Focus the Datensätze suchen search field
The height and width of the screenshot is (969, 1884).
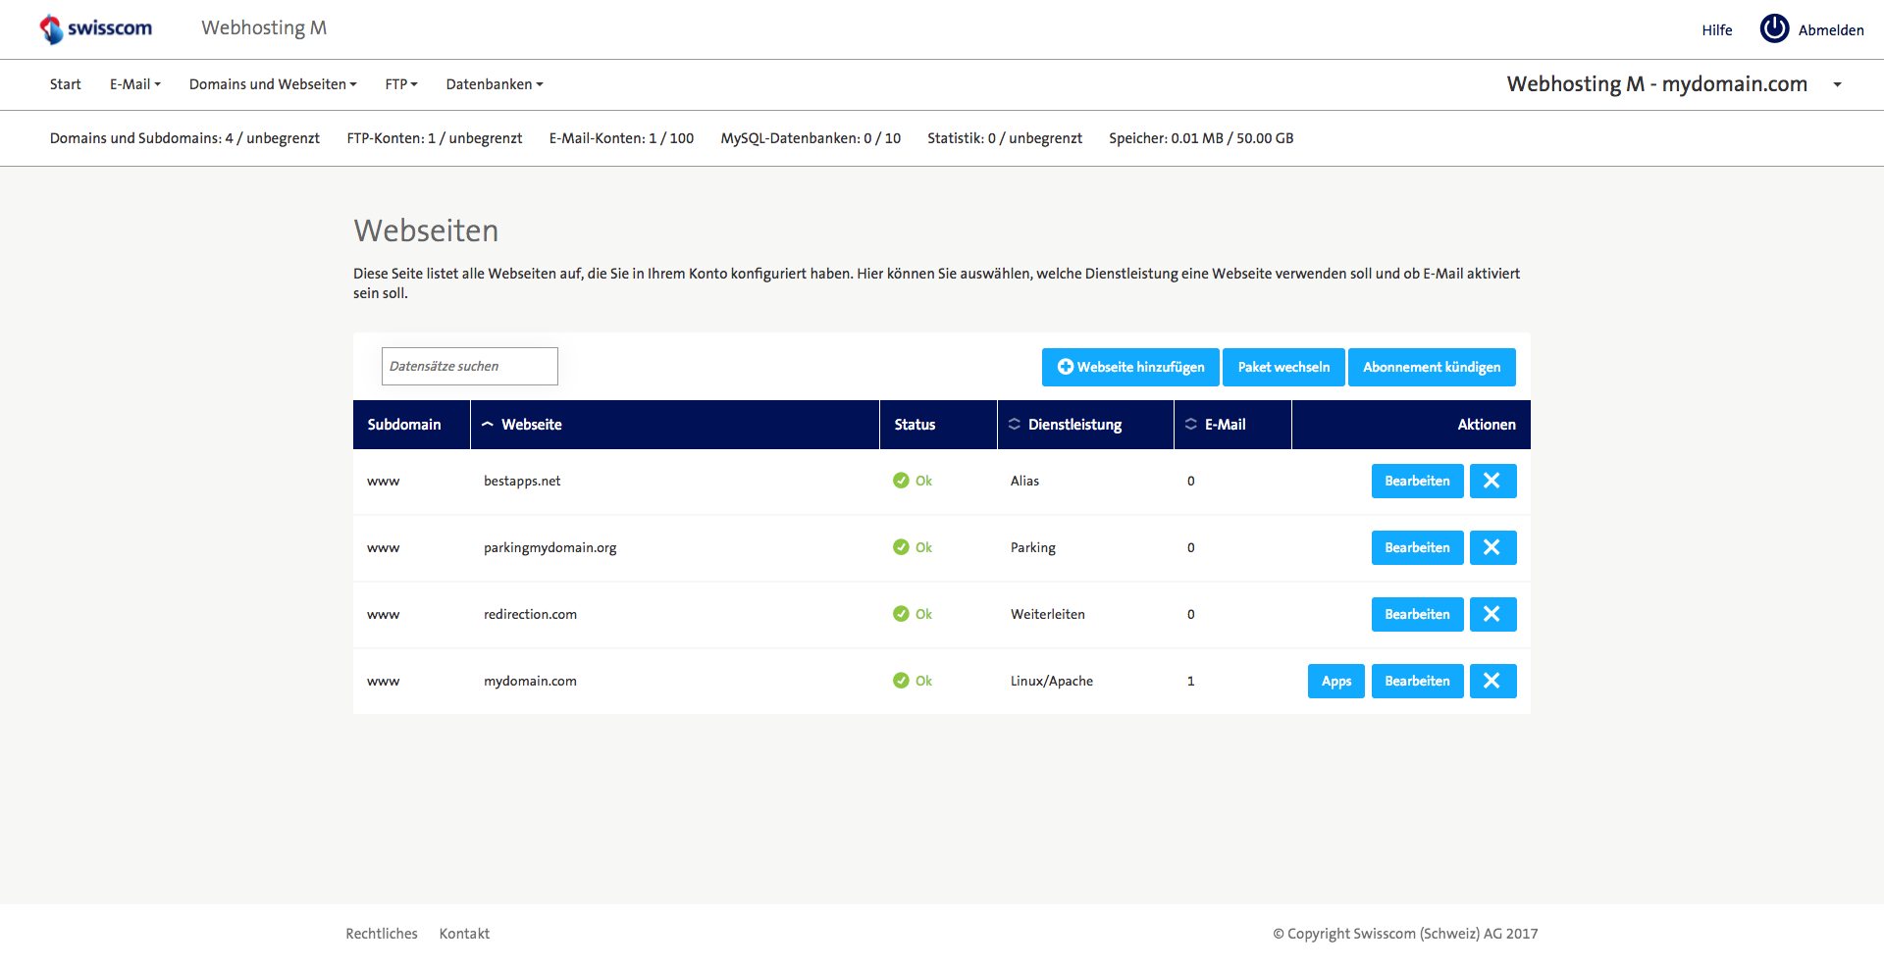[x=470, y=366]
